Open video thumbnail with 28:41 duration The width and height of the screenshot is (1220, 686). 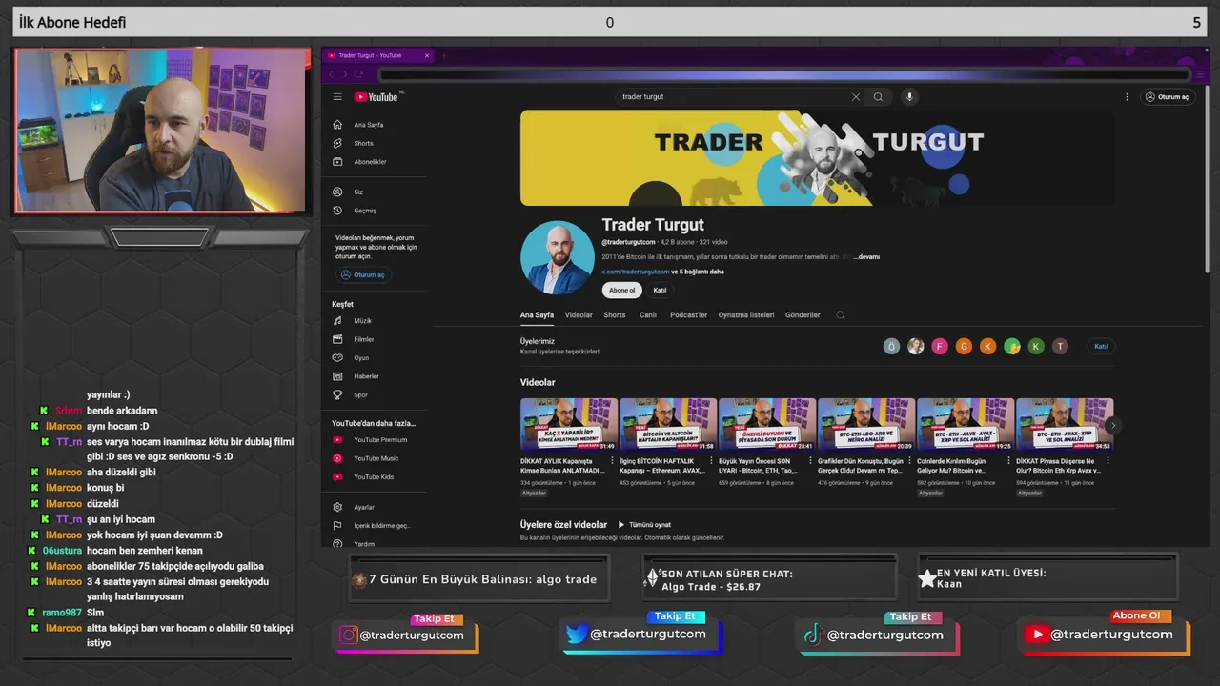point(767,424)
